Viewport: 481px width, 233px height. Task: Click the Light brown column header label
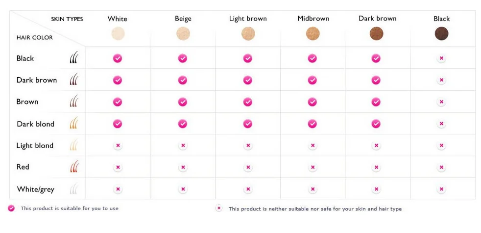click(x=248, y=19)
